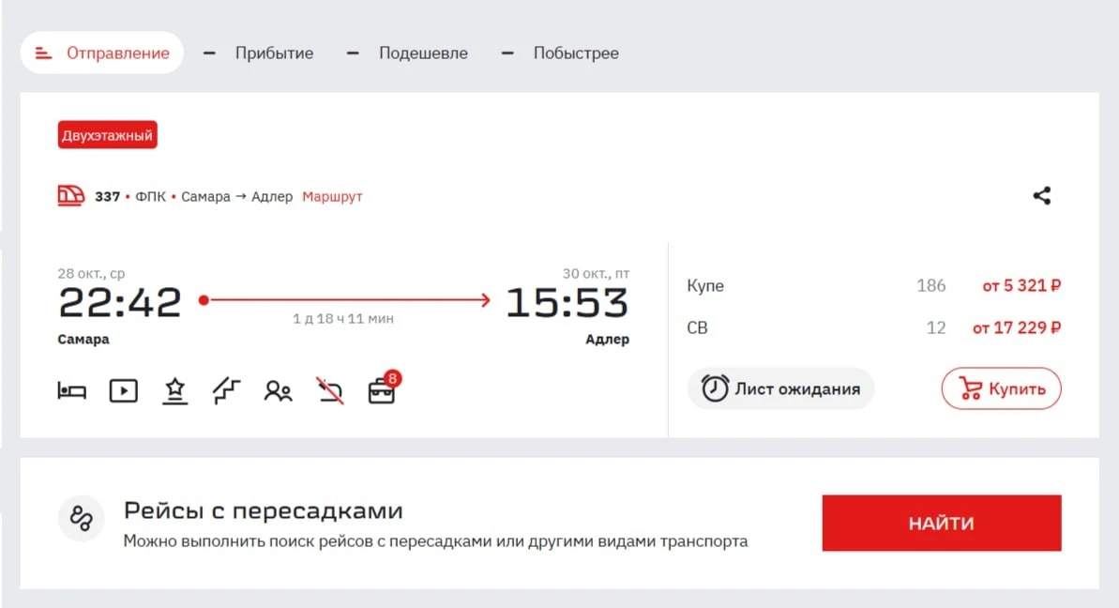Click the transfers chain link icon

[x=82, y=518]
